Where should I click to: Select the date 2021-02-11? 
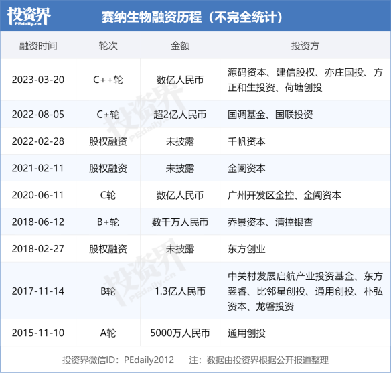tap(38, 168)
